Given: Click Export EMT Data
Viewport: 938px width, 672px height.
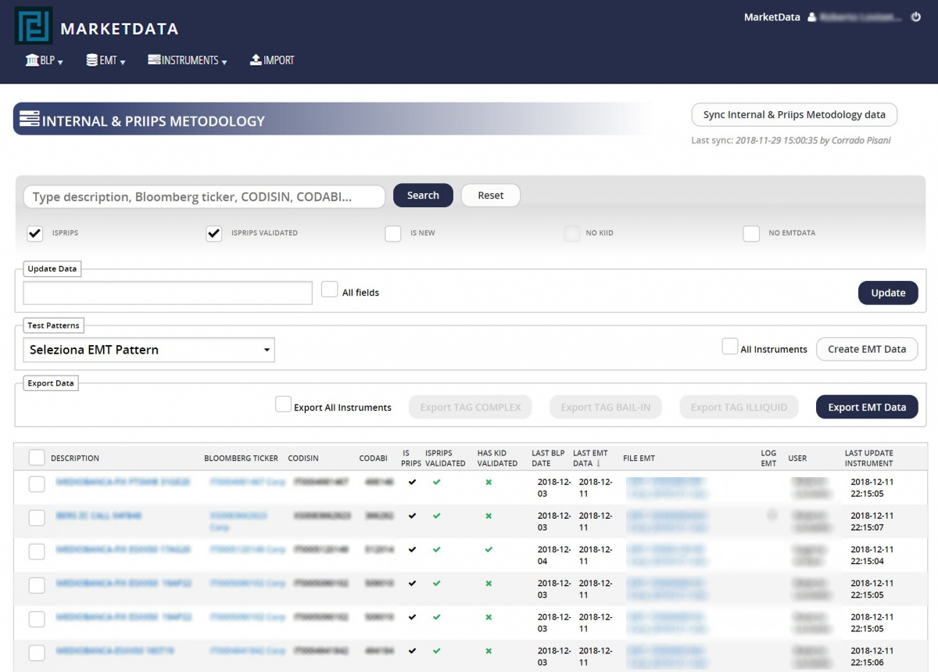Looking at the screenshot, I should pyautogui.click(x=867, y=407).
